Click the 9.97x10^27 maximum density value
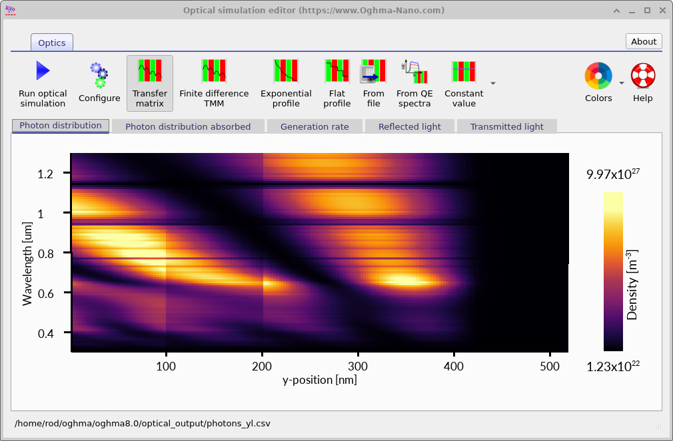 [x=613, y=174]
